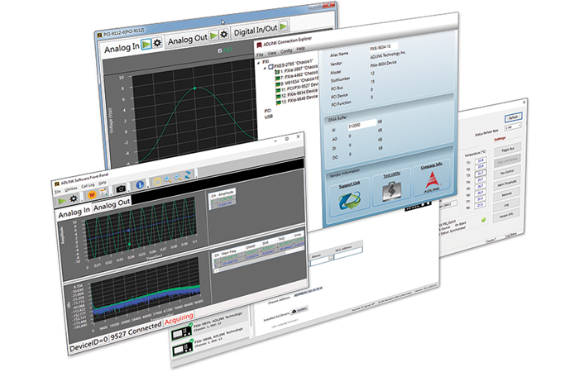The height and width of the screenshot is (372, 579).
Task: Open Help menu in Connection Explorer
Action: [301, 48]
